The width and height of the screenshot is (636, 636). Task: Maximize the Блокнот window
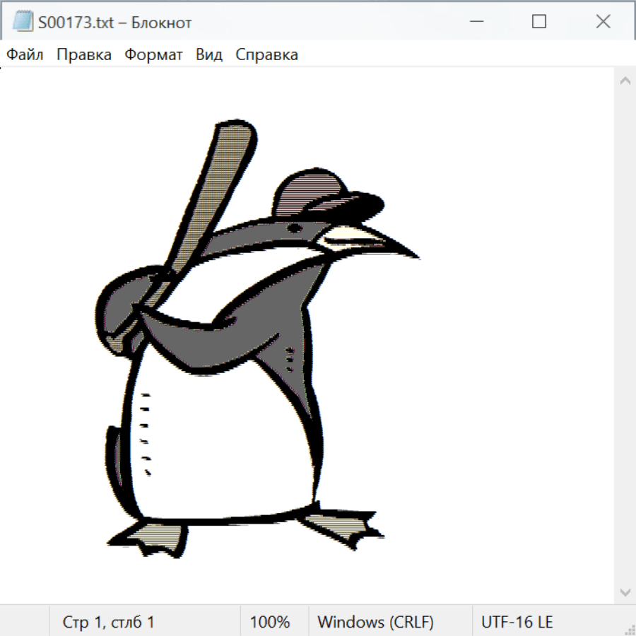pos(538,22)
